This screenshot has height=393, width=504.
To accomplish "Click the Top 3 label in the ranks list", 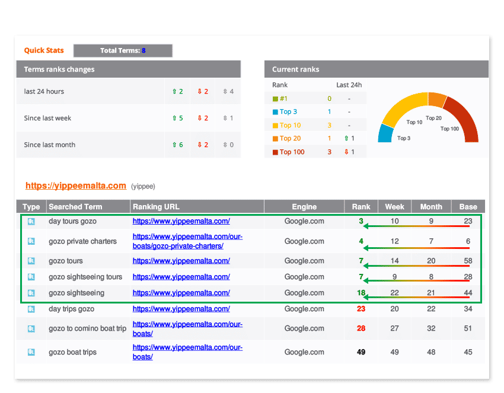I will (288, 112).
